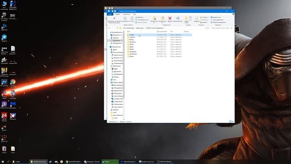This screenshot has width=291, height=164.
Task: Click Select all in ribbon
Action: point(216,17)
